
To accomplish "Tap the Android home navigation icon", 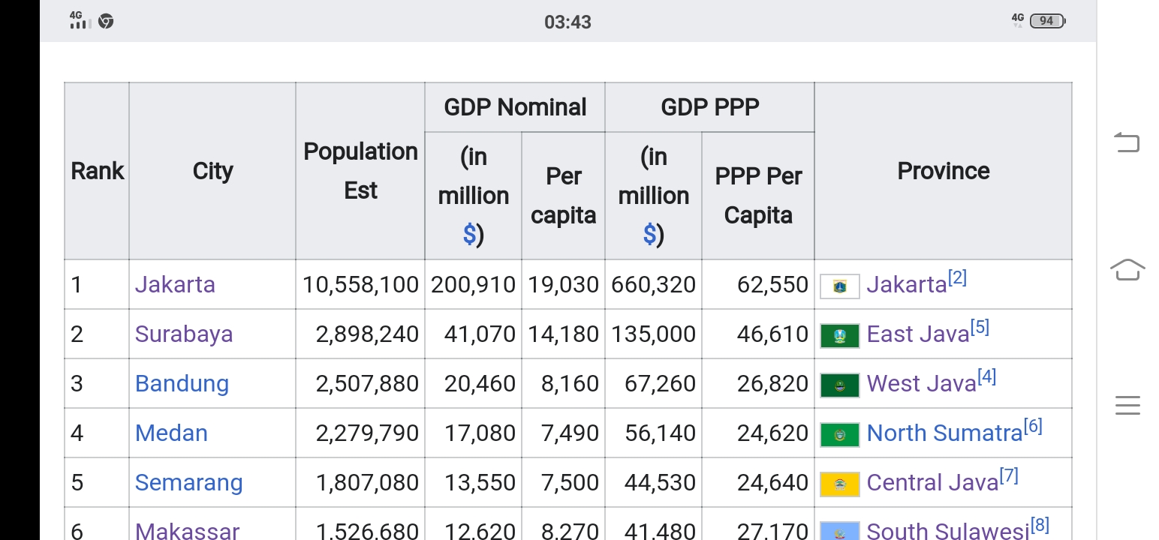I will 1127,269.
